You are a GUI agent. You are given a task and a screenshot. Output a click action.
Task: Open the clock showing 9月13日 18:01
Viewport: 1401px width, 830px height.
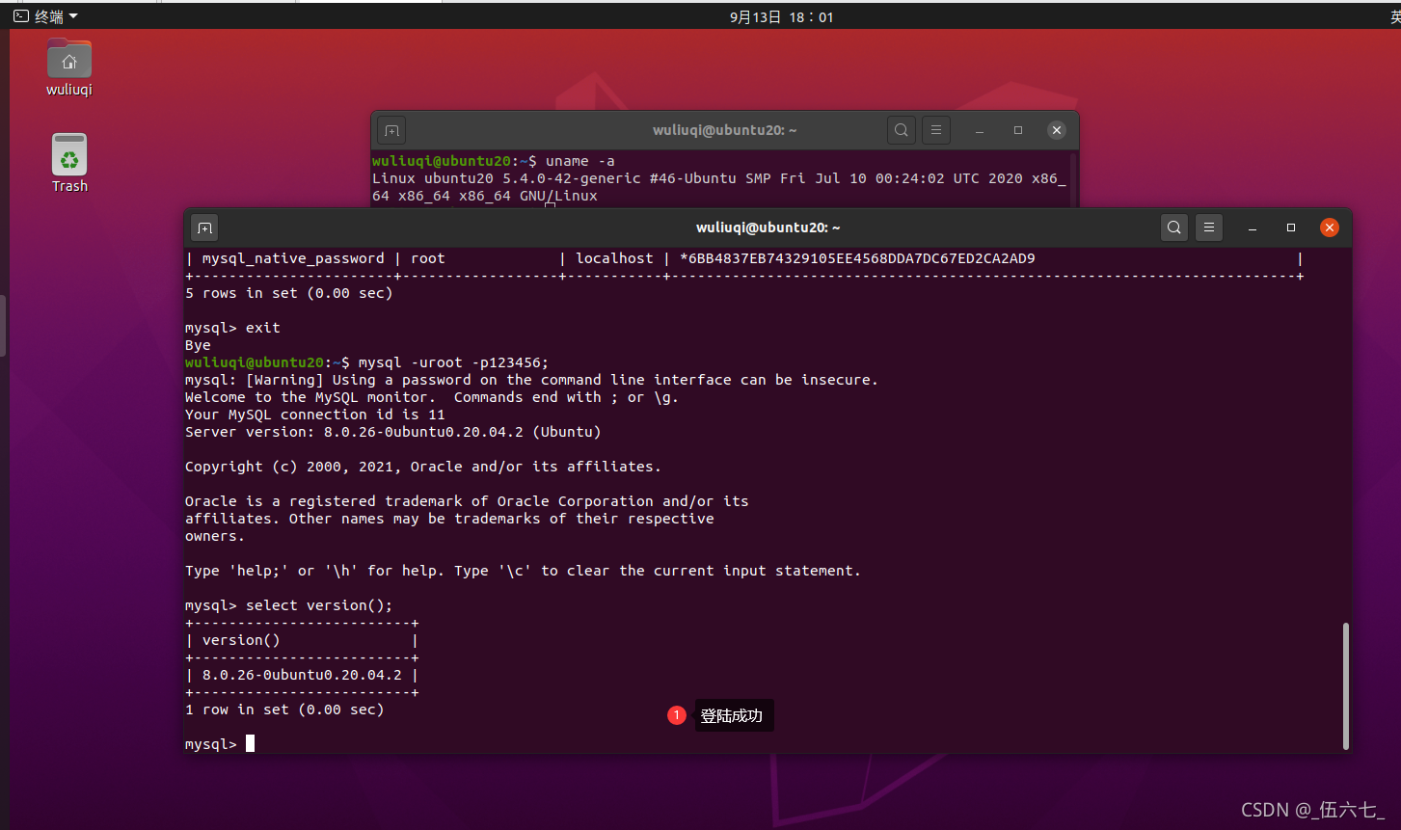pos(782,17)
